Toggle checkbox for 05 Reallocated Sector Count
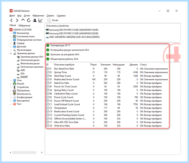The height and width of the screenshot is (163, 189). (47, 79)
